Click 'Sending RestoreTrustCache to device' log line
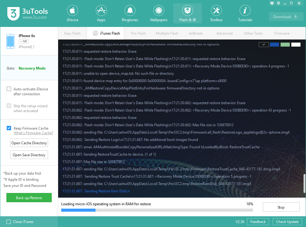 (x=109, y=154)
